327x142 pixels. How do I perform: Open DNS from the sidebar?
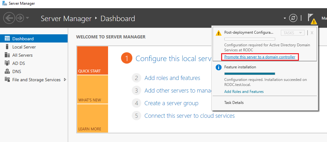16,71
